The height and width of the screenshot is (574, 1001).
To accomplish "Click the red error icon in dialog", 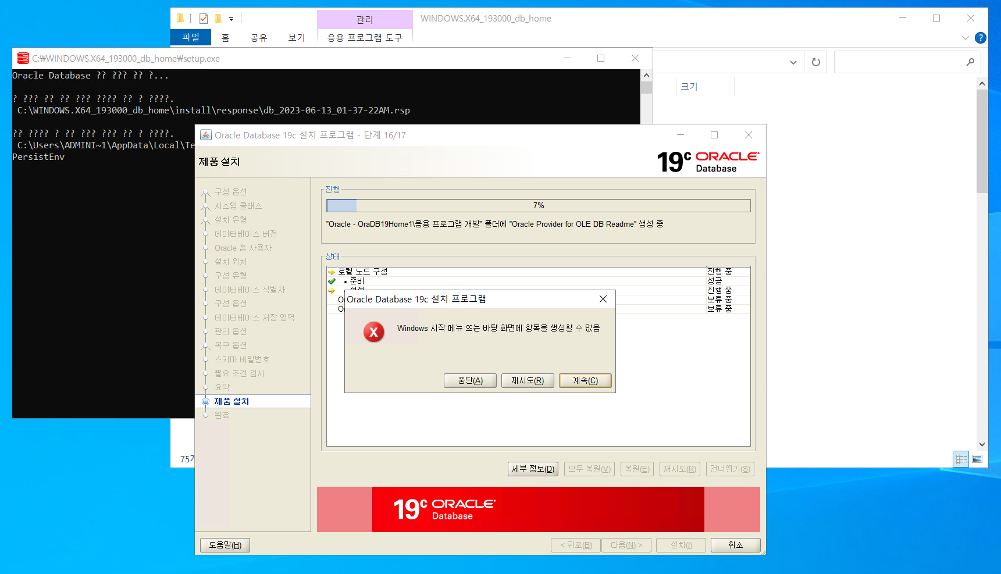I will pyautogui.click(x=373, y=332).
